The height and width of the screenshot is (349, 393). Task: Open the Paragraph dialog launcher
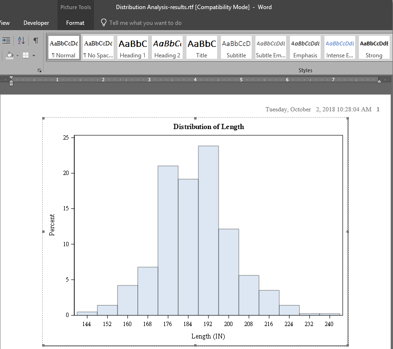[x=39, y=70]
